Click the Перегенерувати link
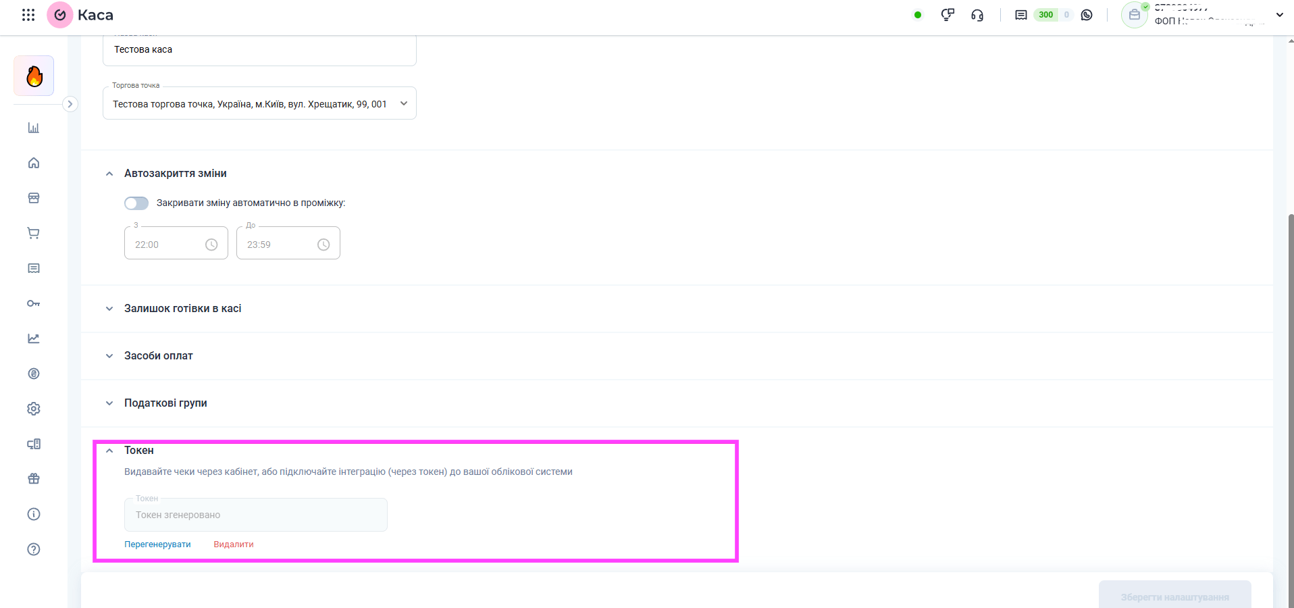Viewport: 1294px width, 608px height. pyautogui.click(x=157, y=544)
